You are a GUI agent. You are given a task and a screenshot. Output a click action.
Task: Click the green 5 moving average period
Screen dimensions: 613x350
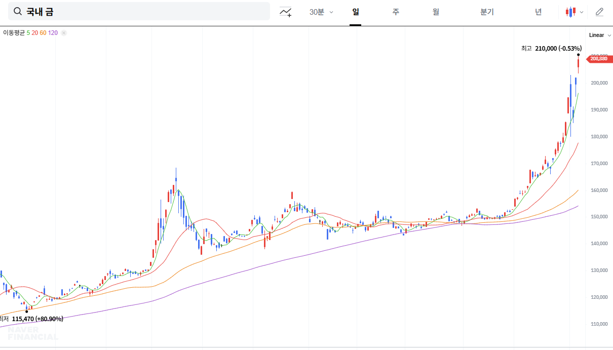pos(28,33)
